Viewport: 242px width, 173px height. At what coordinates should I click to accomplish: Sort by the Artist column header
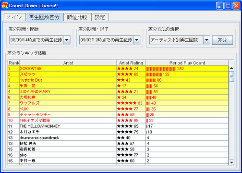point(68,63)
